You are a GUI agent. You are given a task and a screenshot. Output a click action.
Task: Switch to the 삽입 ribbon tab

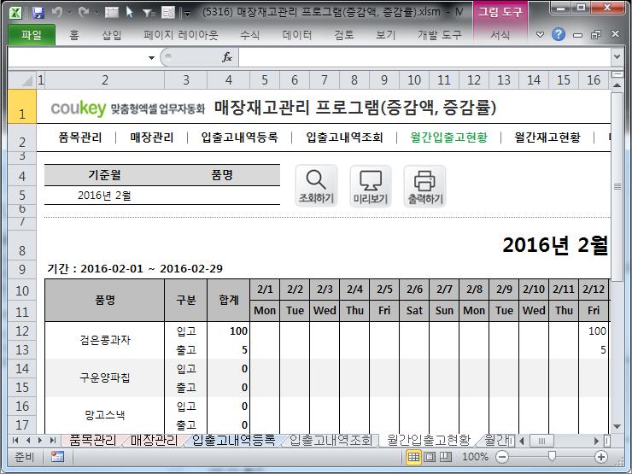click(x=111, y=35)
